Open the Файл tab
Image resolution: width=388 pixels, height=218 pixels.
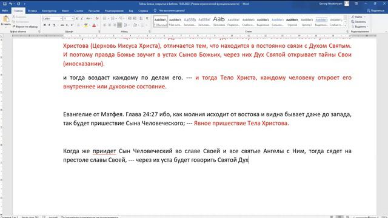5,11
